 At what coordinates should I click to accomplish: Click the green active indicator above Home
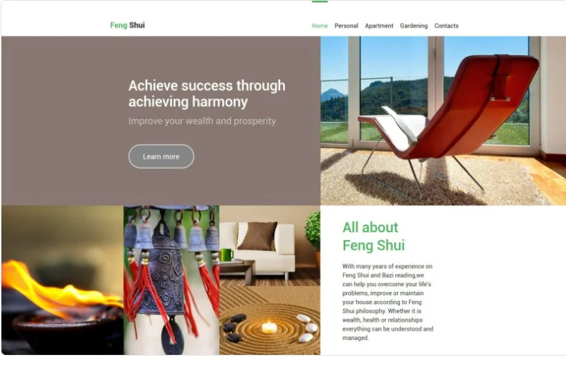320,1
